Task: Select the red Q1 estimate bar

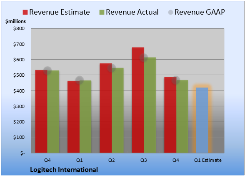Action: [73, 117]
